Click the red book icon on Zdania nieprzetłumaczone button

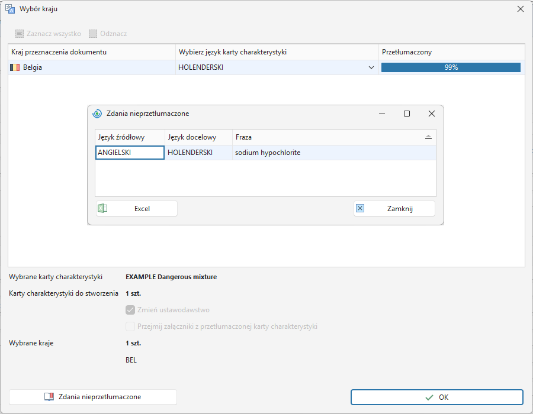(x=49, y=397)
